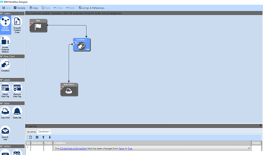Switch to the Condition 1 tab
The width and height of the screenshot is (263, 155).
pyautogui.click(x=44, y=131)
